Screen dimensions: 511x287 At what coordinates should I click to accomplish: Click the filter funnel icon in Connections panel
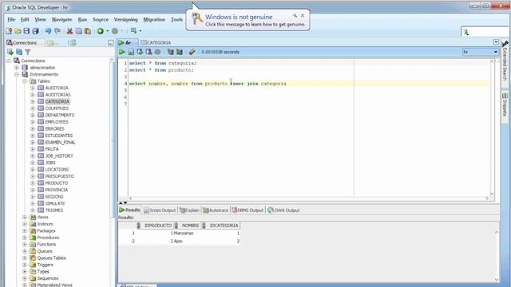pos(28,52)
